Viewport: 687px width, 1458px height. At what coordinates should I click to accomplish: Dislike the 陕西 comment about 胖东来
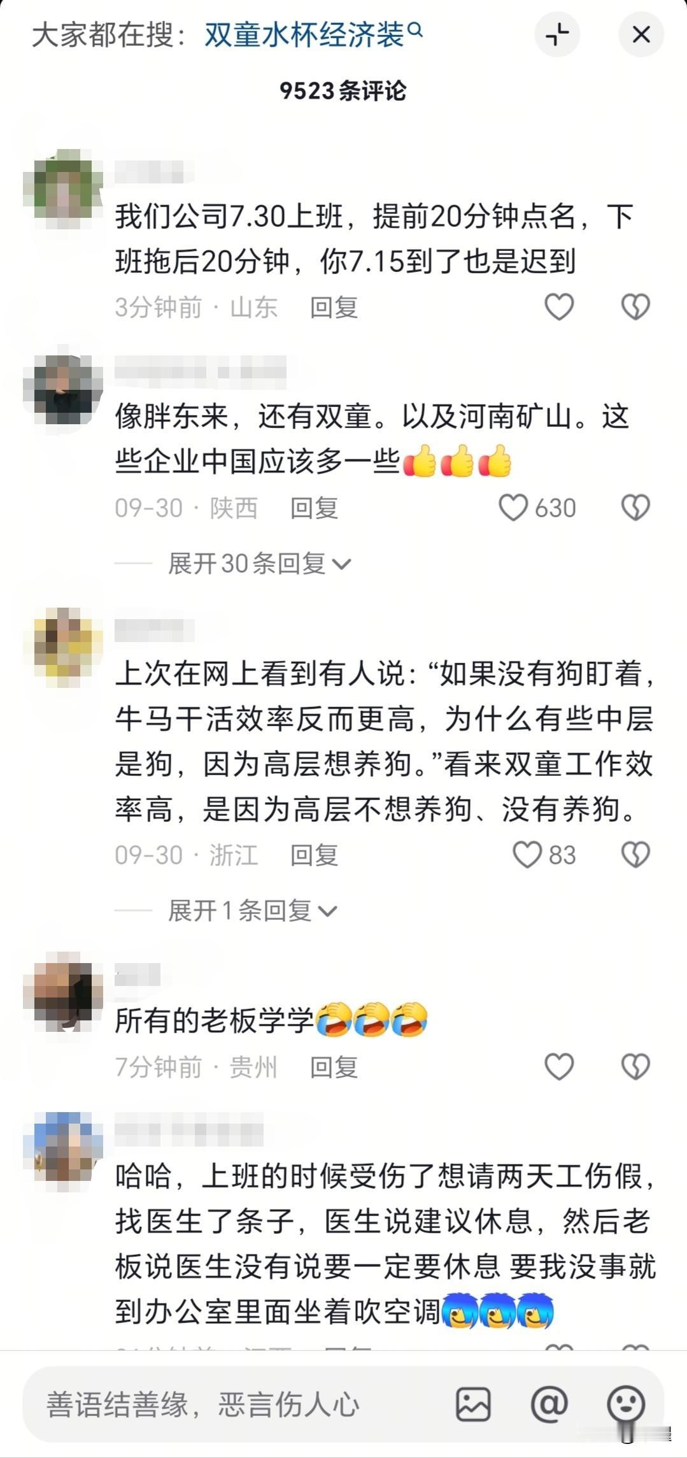(635, 508)
